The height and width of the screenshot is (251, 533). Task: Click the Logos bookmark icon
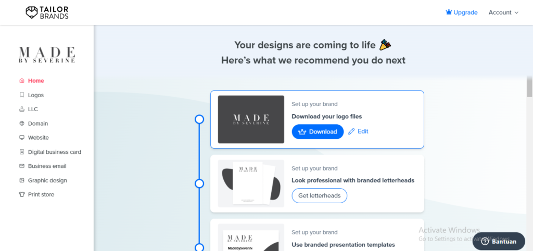21,95
